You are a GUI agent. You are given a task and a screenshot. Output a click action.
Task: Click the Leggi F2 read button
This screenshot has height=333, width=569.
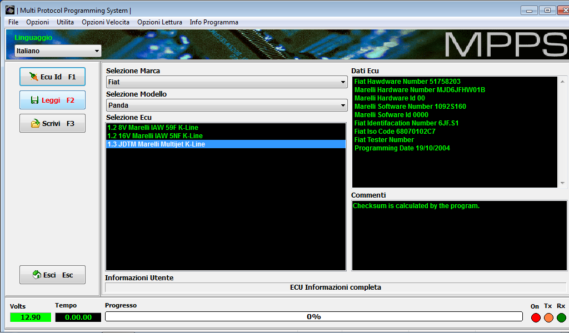[x=52, y=100]
